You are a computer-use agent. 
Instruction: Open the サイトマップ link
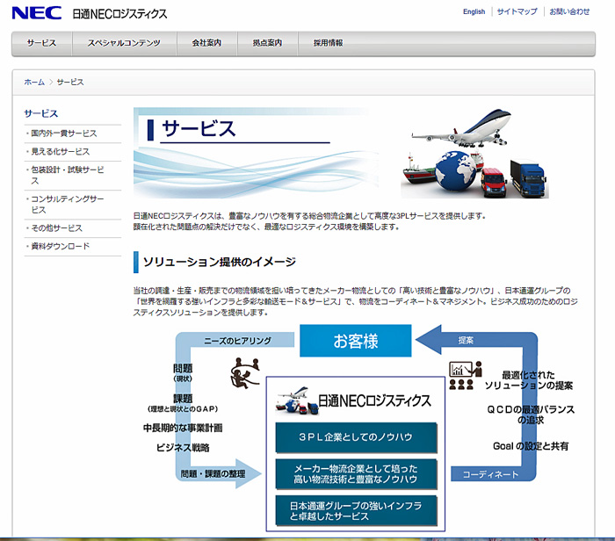(517, 11)
